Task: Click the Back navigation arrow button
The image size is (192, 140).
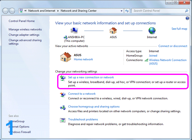Action: (5, 11)
